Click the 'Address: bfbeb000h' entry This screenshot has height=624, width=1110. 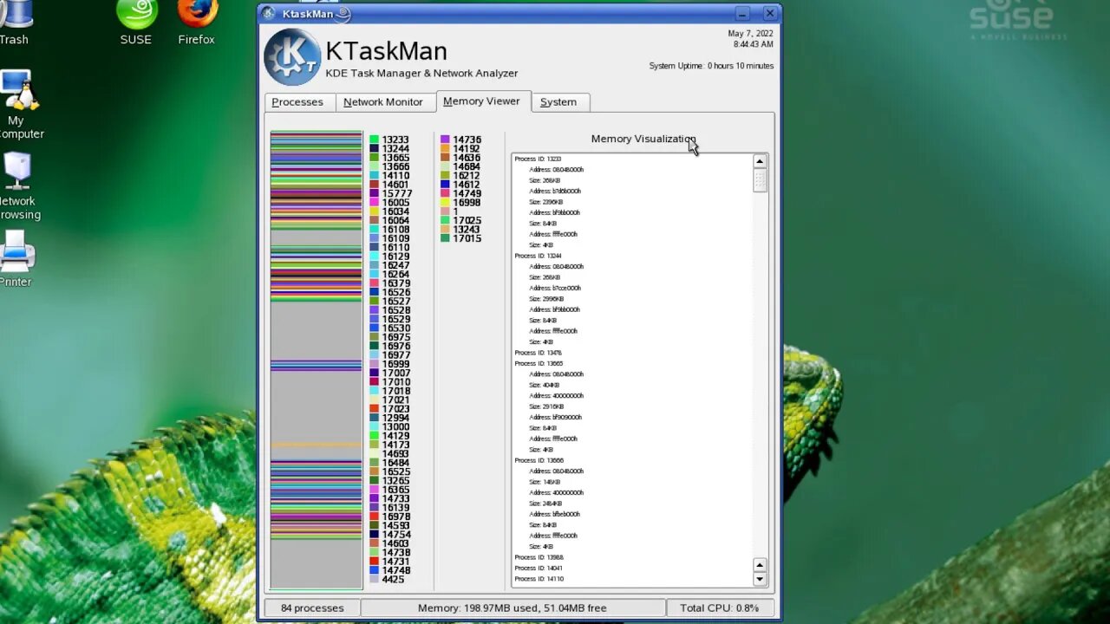pyautogui.click(x=555, y=514)
